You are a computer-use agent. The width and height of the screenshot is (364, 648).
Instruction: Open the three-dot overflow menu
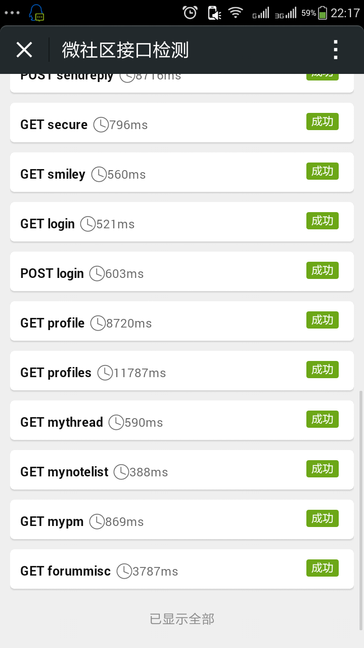(335, 50)
